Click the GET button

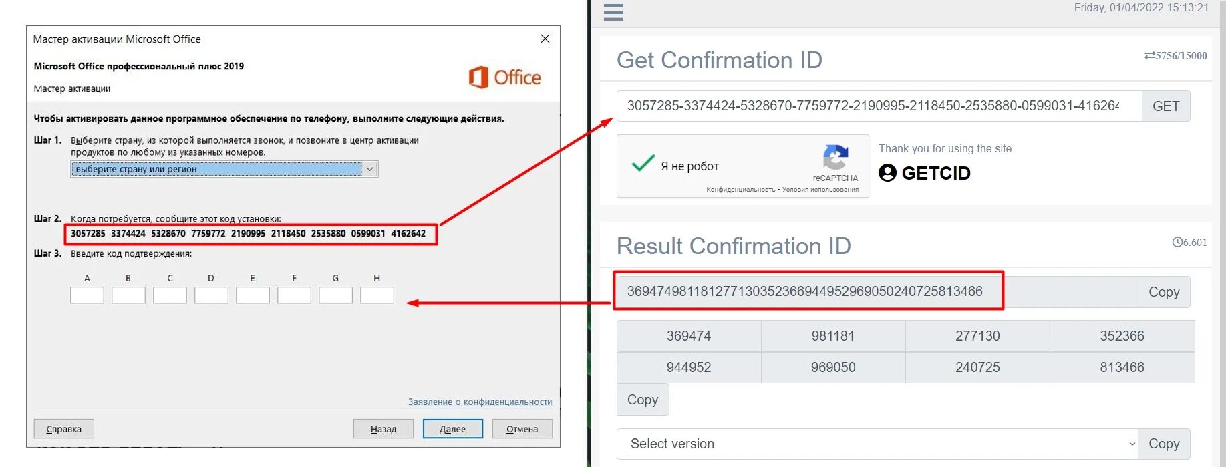point(1166,106)
